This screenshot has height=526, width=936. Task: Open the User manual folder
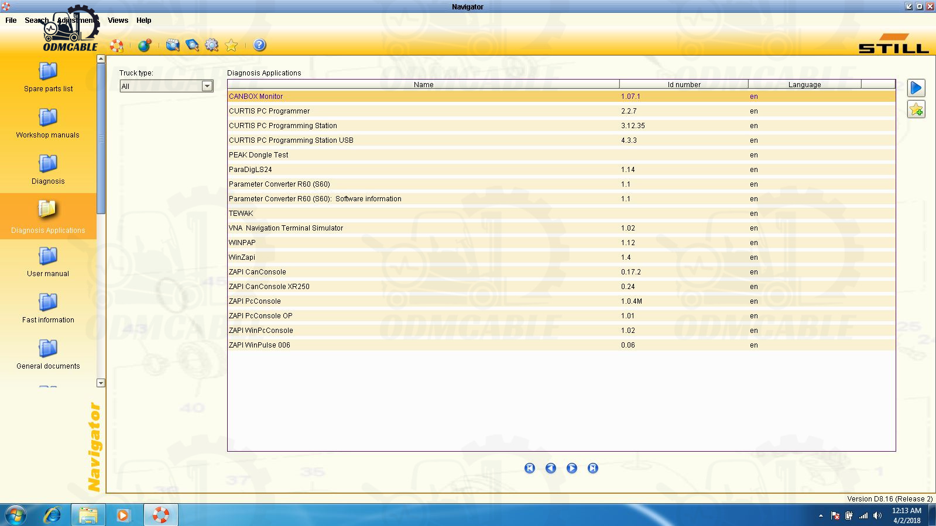click(48, 262)
